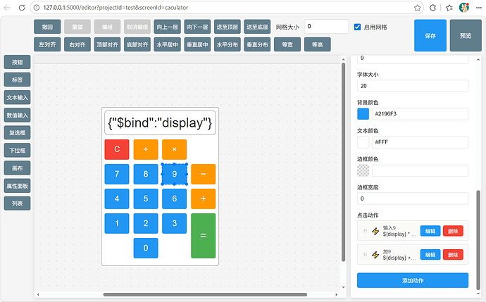Click the 网格大小 input field
This screenshot has width=486, height=302.
326,27
